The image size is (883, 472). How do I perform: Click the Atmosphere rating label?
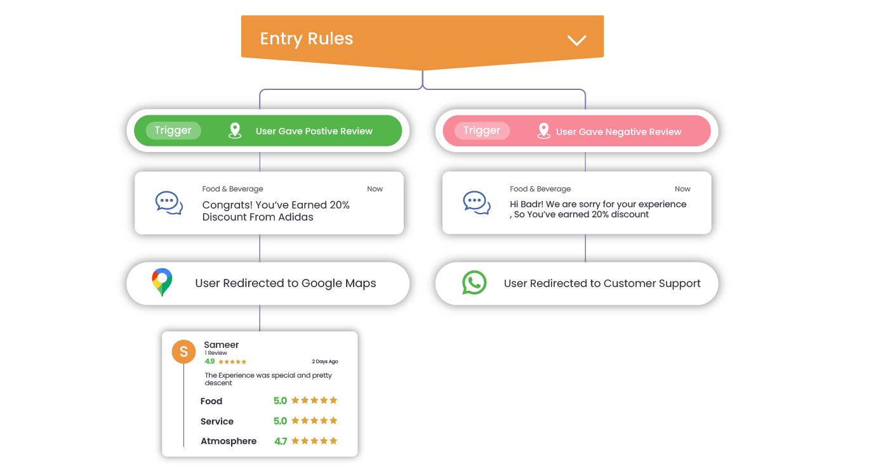[229, 442]
